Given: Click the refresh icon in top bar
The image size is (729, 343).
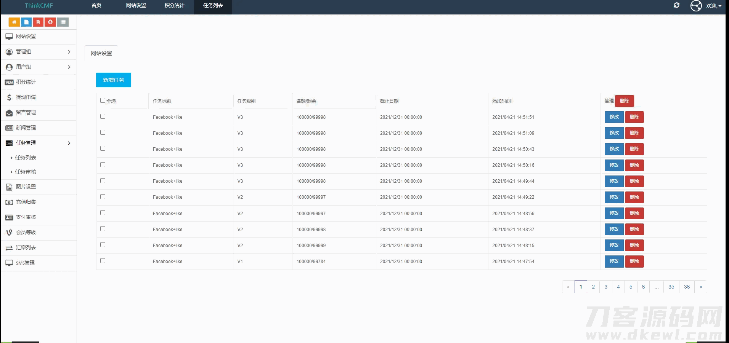Looking at the screenshot, I should pyautogui.click(x=677, y=5).
